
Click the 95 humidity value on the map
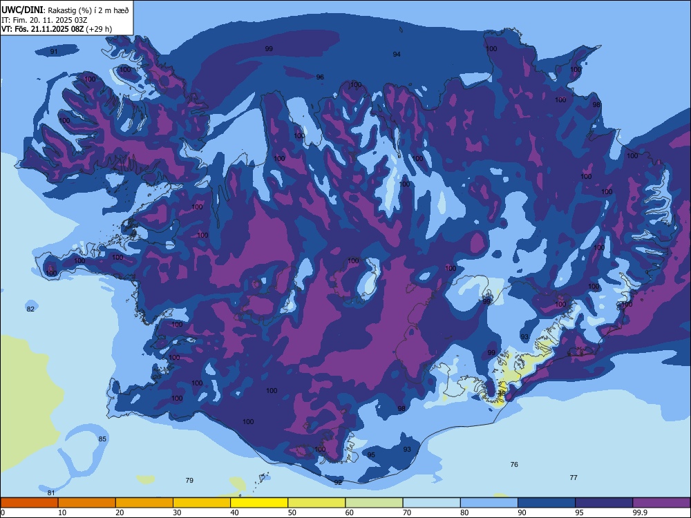click(372, 455)
